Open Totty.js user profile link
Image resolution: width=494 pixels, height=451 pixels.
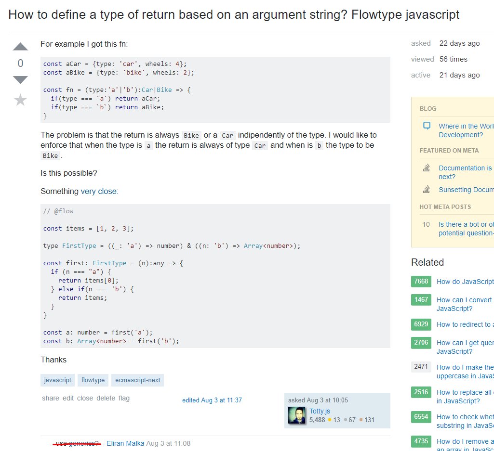pos(320,411)
